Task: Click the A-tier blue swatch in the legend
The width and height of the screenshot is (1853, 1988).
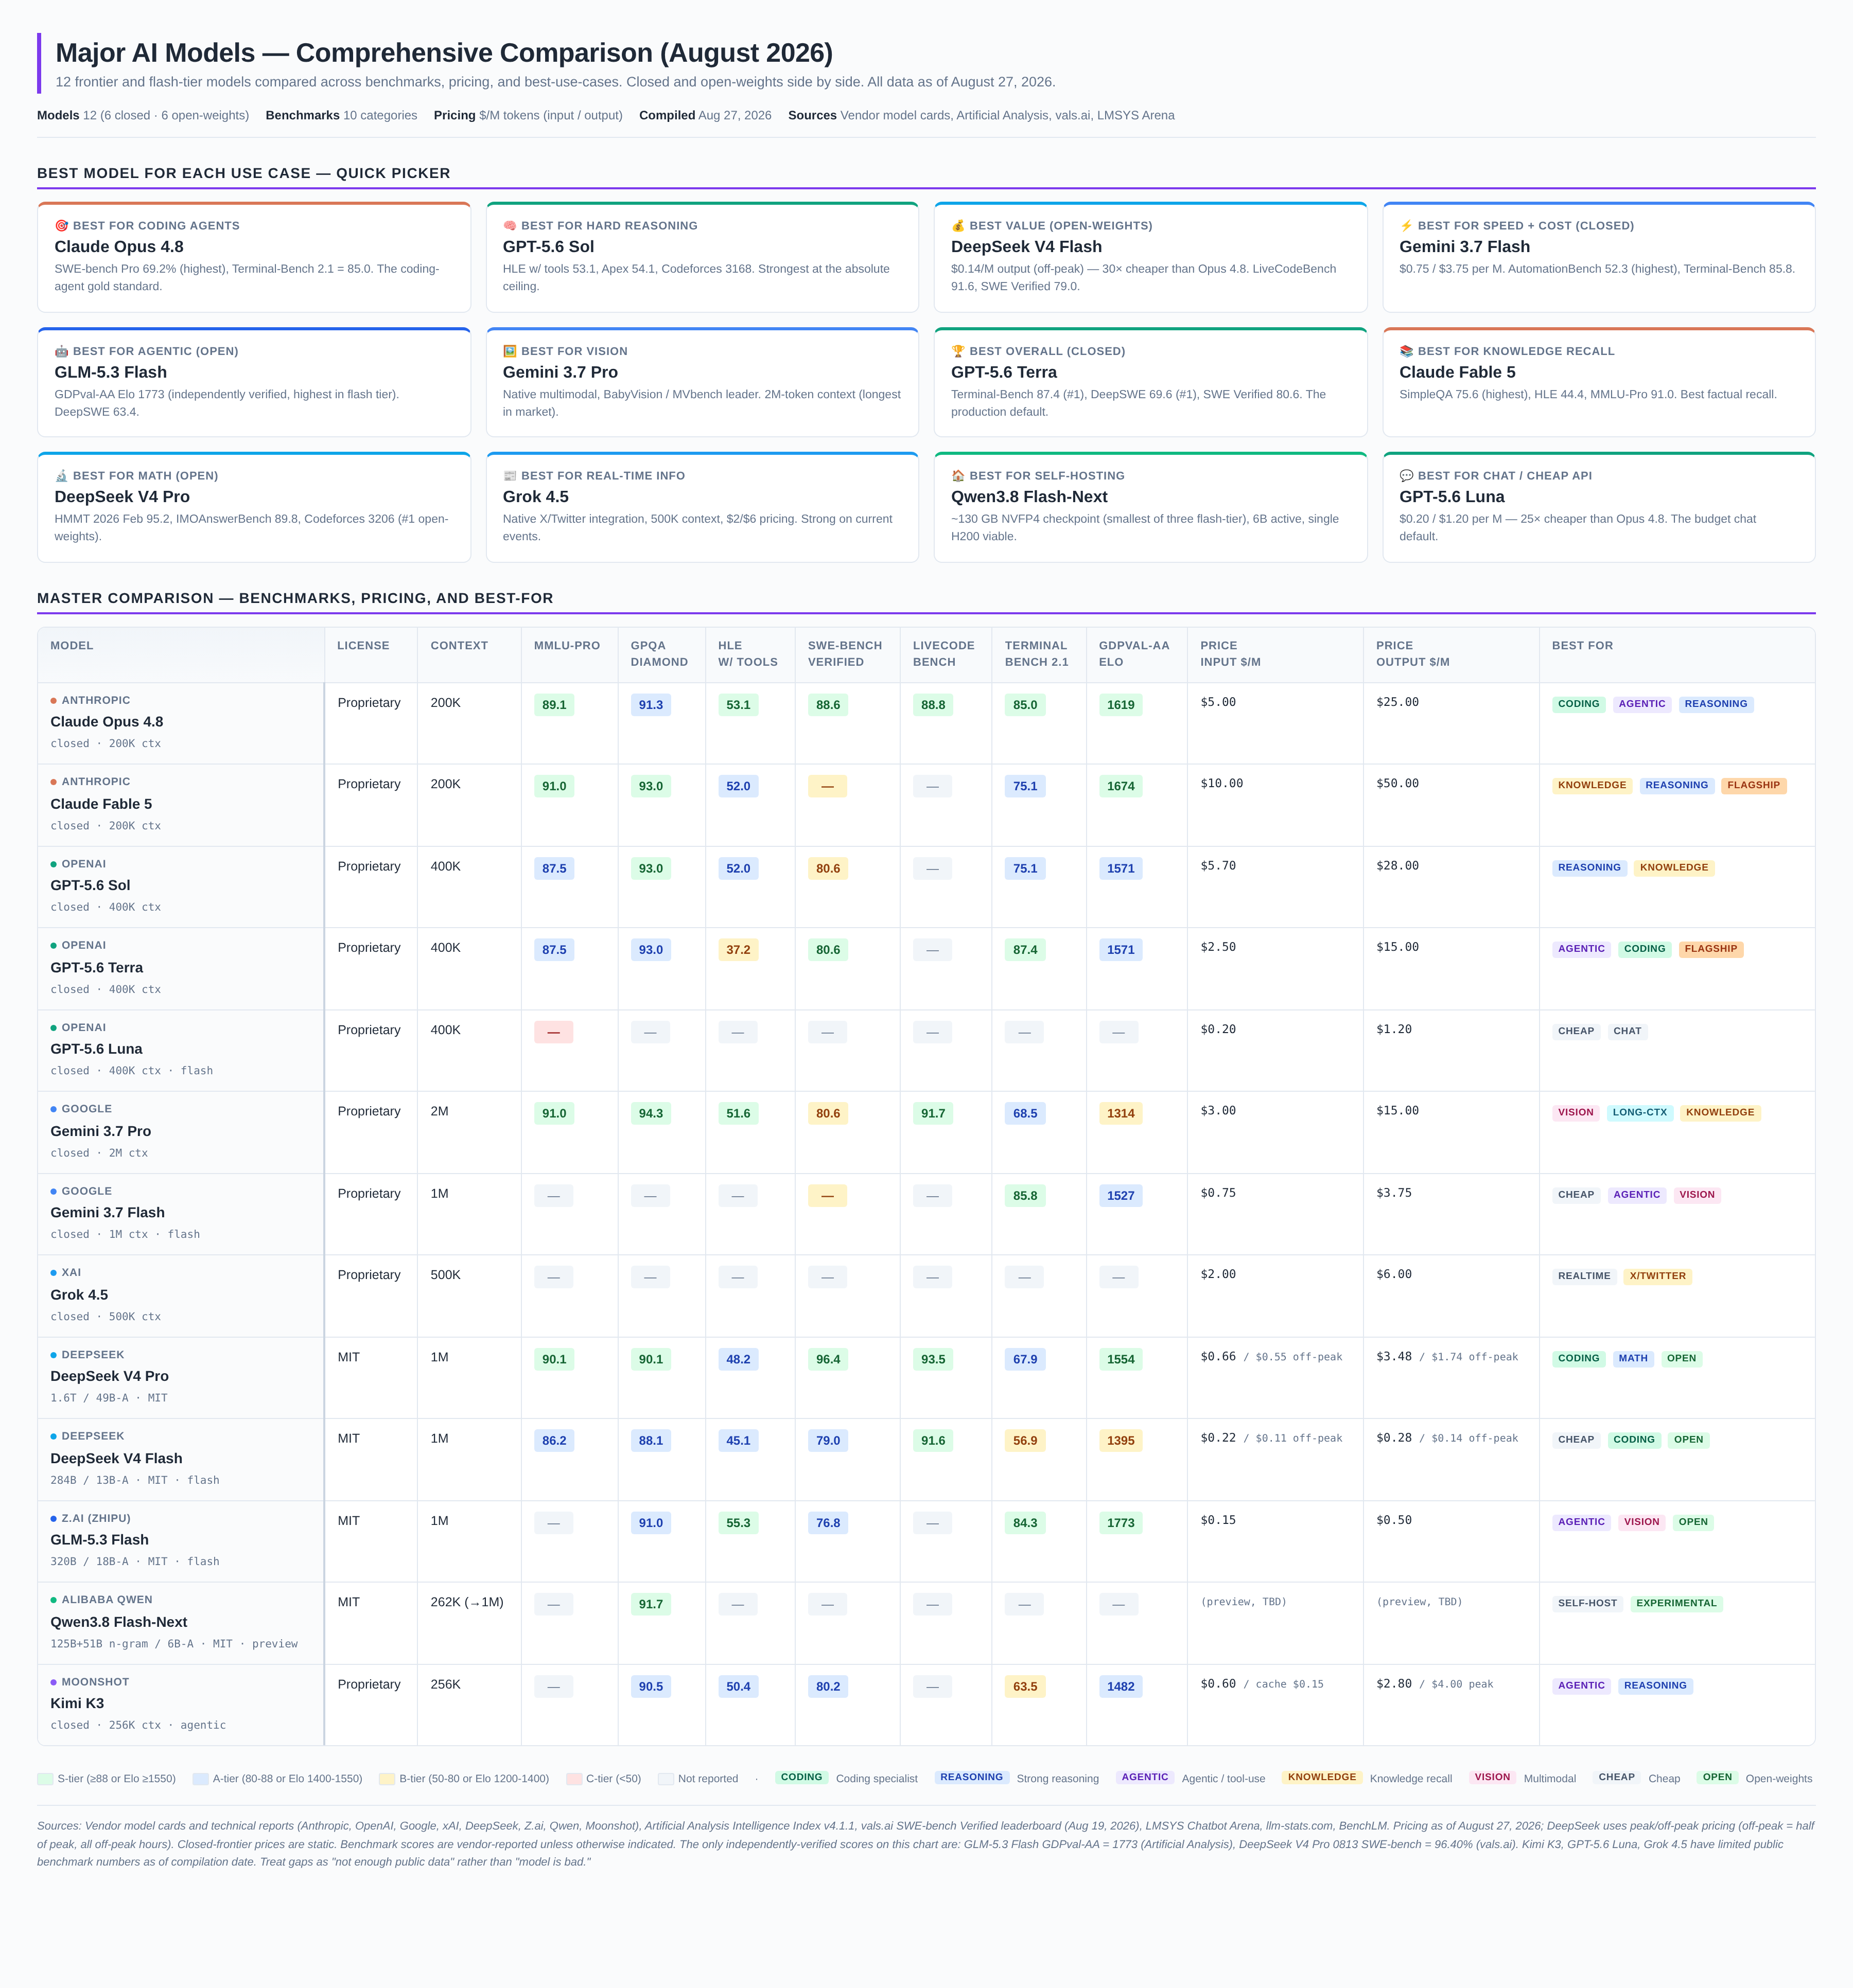Action: 200,1779
